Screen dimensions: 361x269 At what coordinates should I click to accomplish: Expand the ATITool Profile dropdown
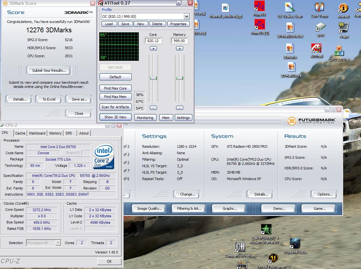click(x=187, y=16)
